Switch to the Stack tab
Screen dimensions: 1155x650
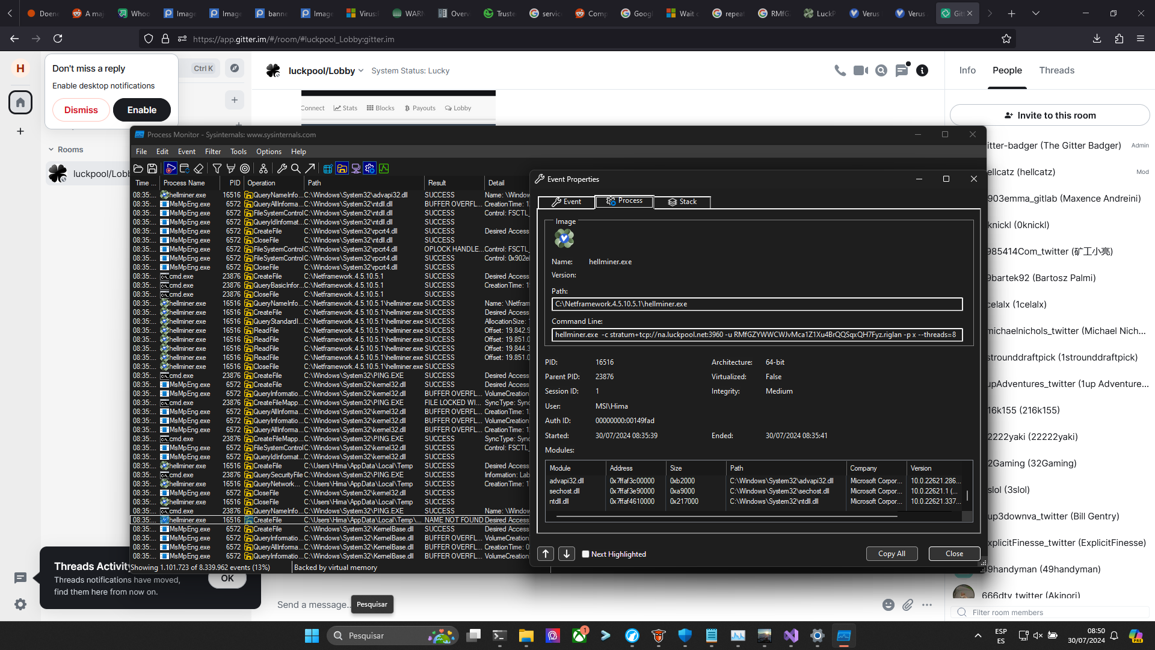point(682,202)
